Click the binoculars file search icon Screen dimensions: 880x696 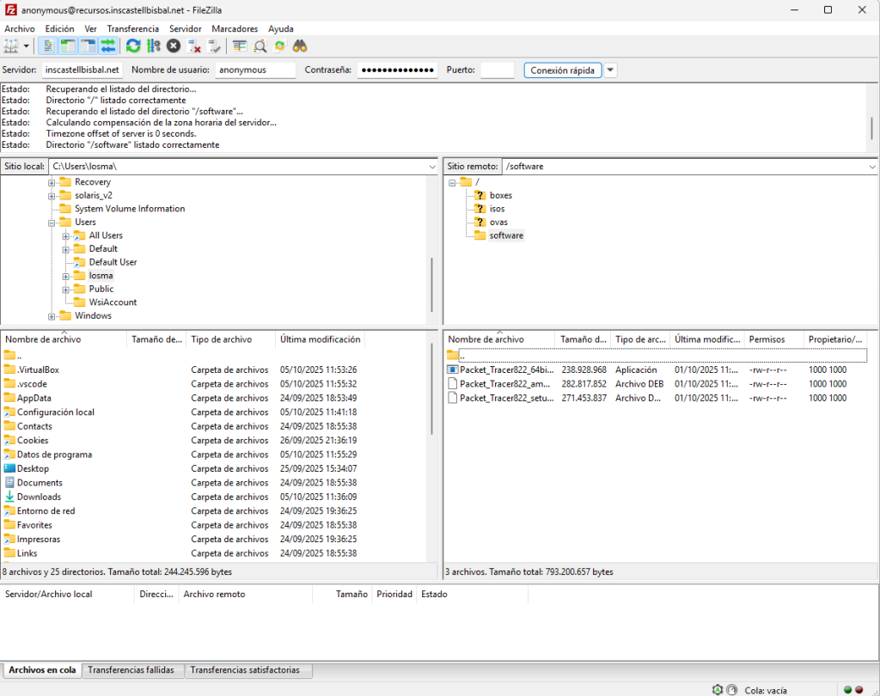(x=300, y=46)
